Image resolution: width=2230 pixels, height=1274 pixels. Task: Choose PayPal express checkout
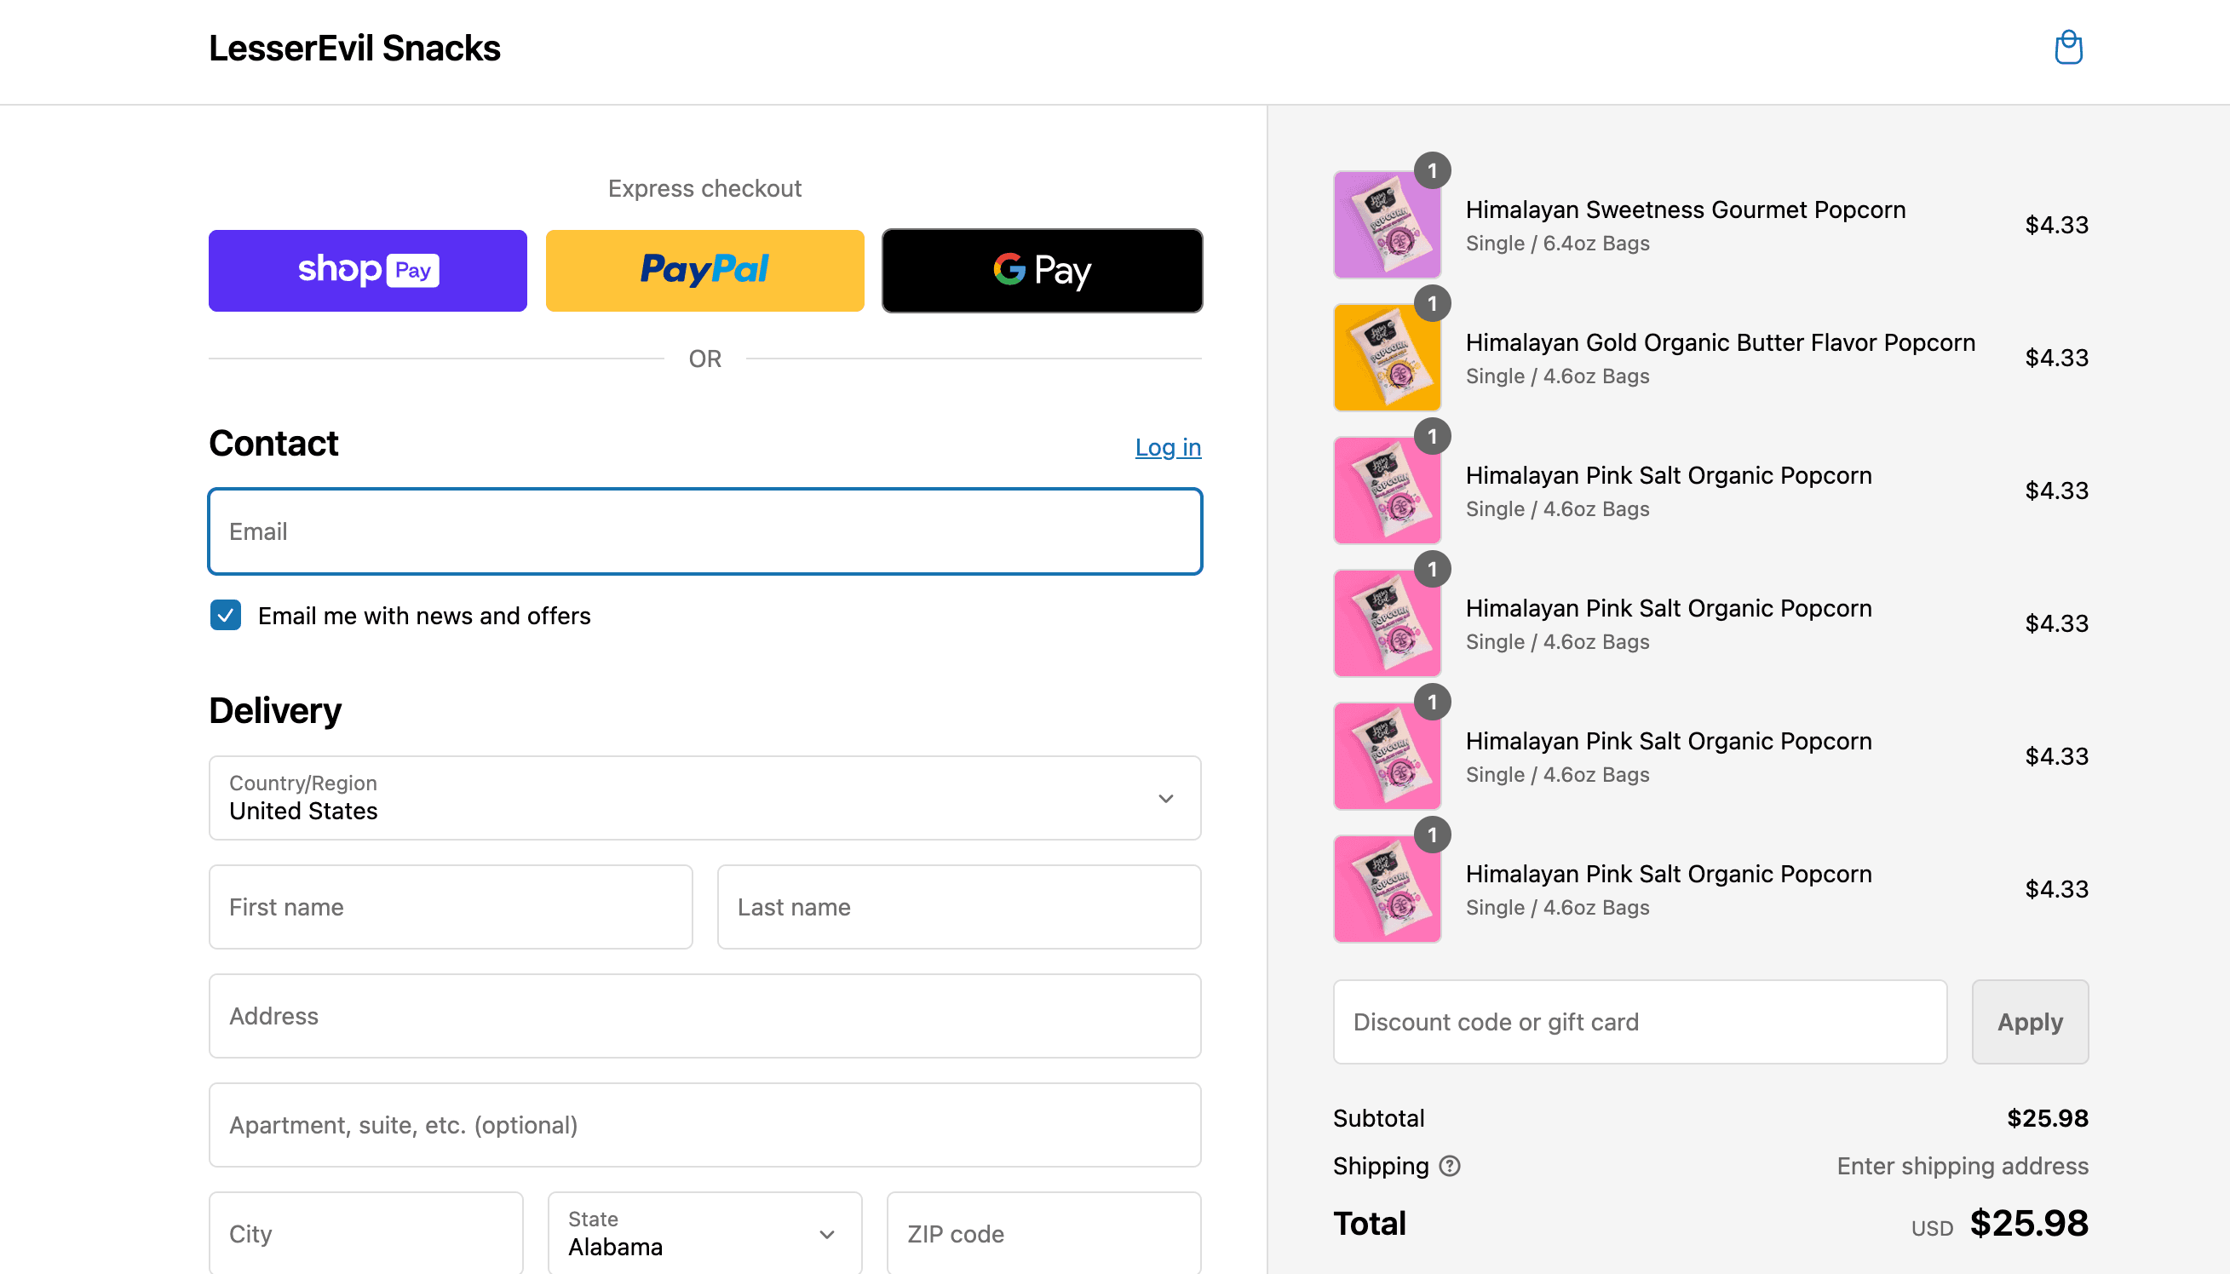tap(704, 270)
